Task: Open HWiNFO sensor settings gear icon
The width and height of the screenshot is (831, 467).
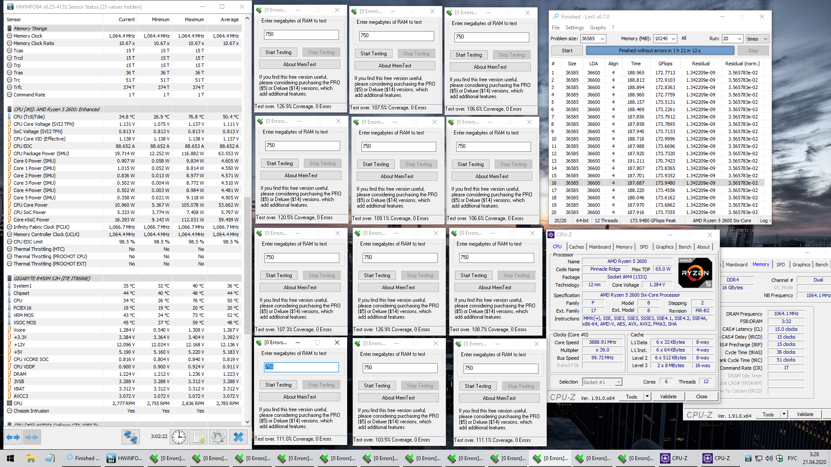Action: [218, 437]
